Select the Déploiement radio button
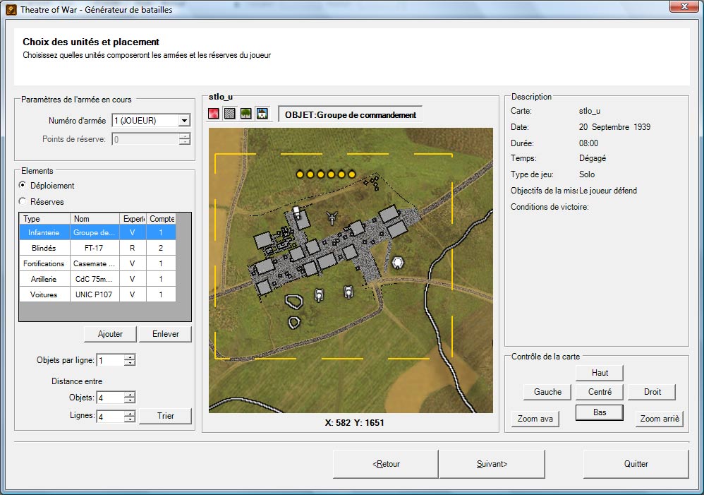The height and width of the screenshot is (495, 704). (x=23, y=186)
